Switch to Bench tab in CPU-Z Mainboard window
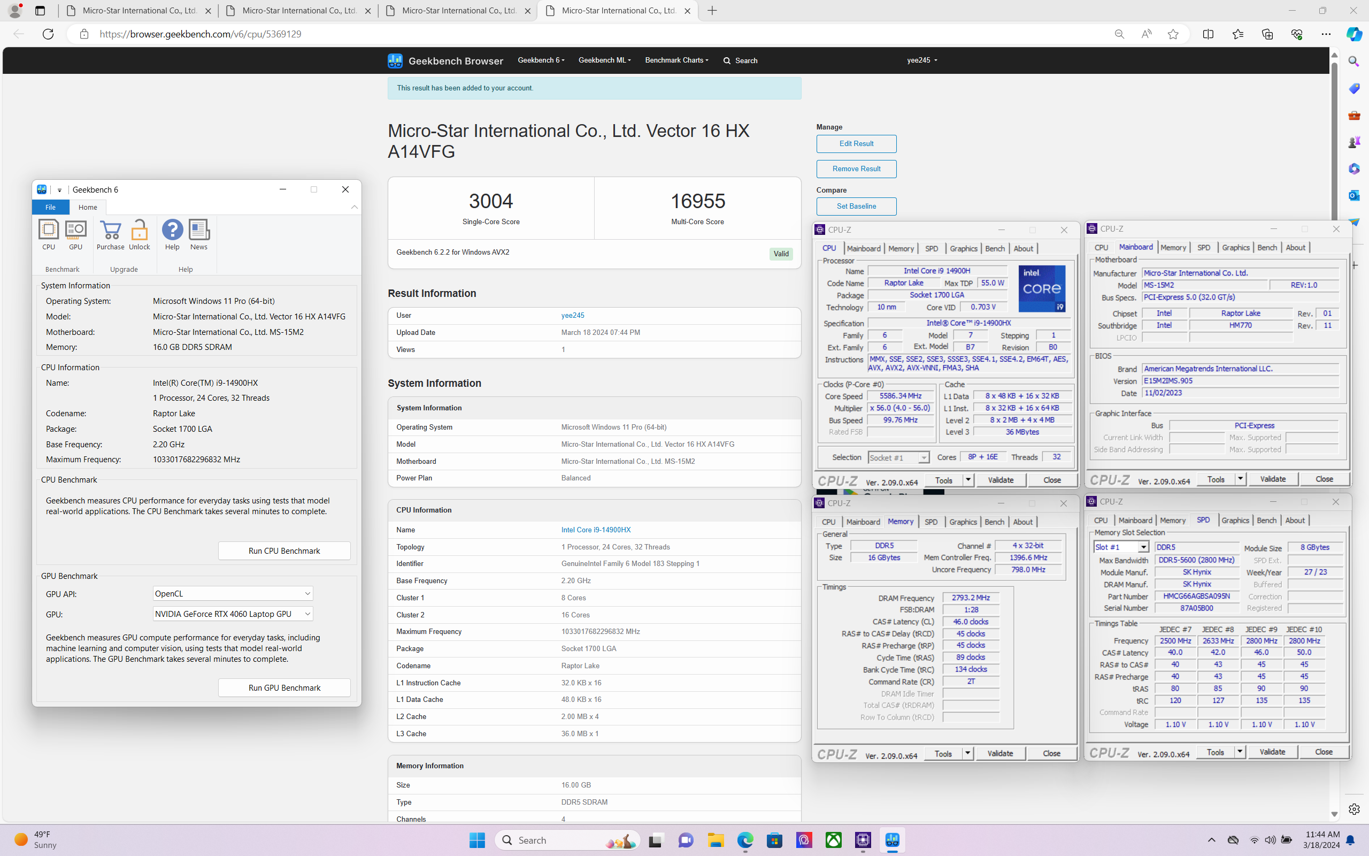This screenshot has height=856, width=1369. point(1267,247)
